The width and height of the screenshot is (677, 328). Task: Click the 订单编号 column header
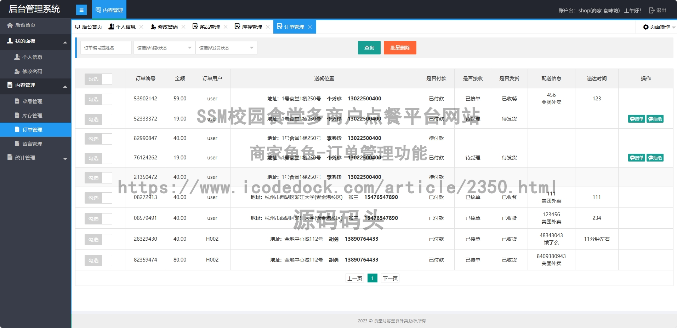click(x=146, y=78)
